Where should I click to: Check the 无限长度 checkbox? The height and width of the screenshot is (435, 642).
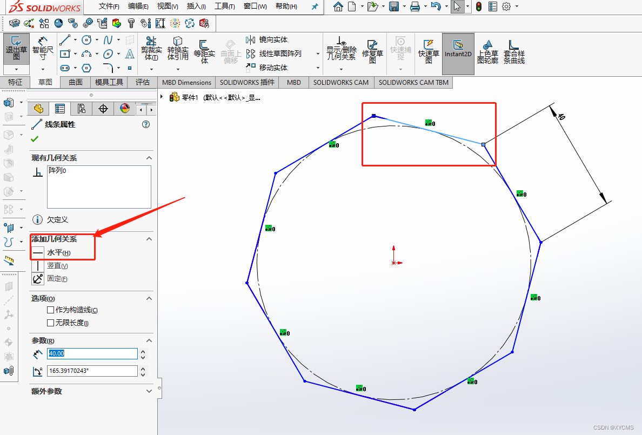click(51, 323)
